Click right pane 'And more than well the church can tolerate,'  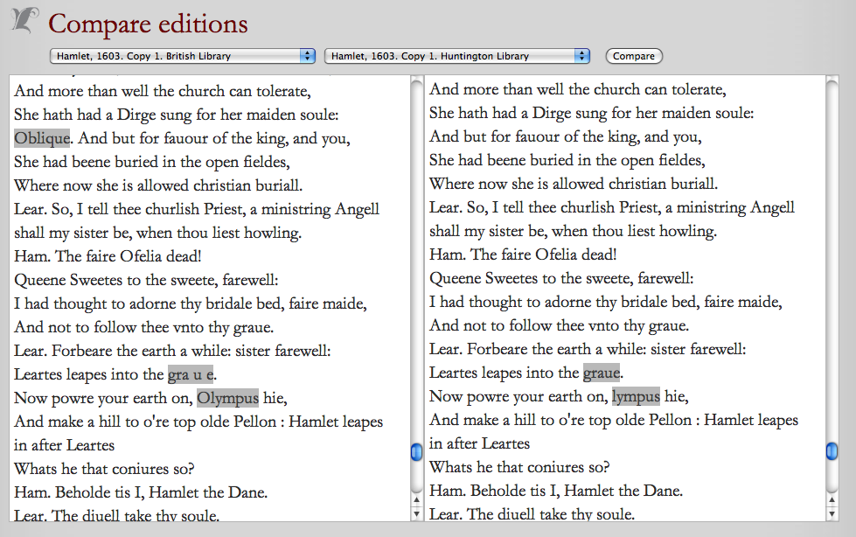click(578, 89)
